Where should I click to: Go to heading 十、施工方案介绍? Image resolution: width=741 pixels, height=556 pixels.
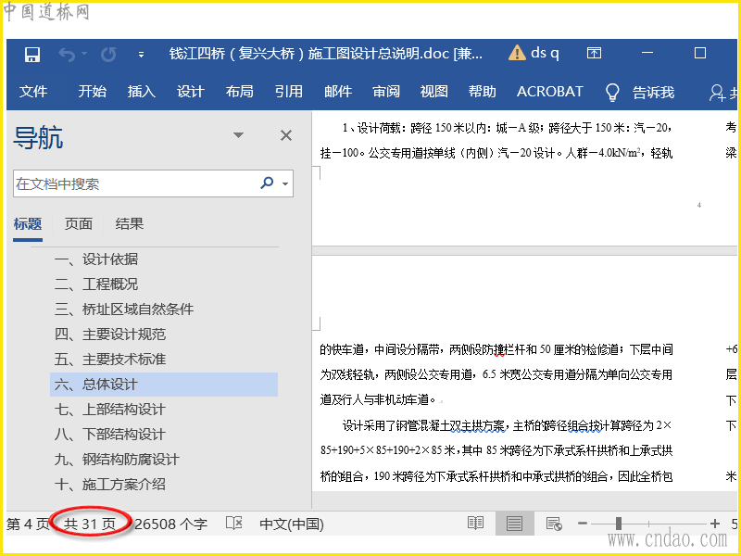pyautogui.click(x=164, y=484)
